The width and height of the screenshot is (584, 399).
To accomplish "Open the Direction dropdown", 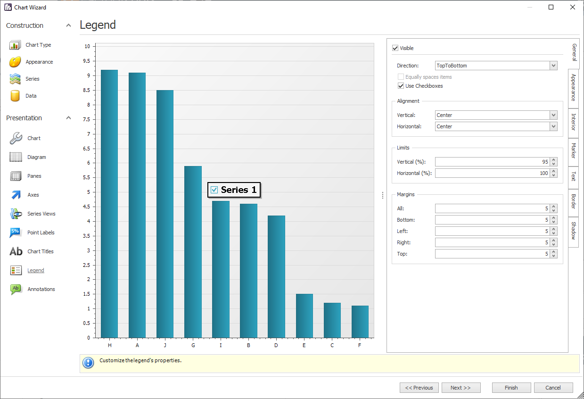I will tap(553, 66).
